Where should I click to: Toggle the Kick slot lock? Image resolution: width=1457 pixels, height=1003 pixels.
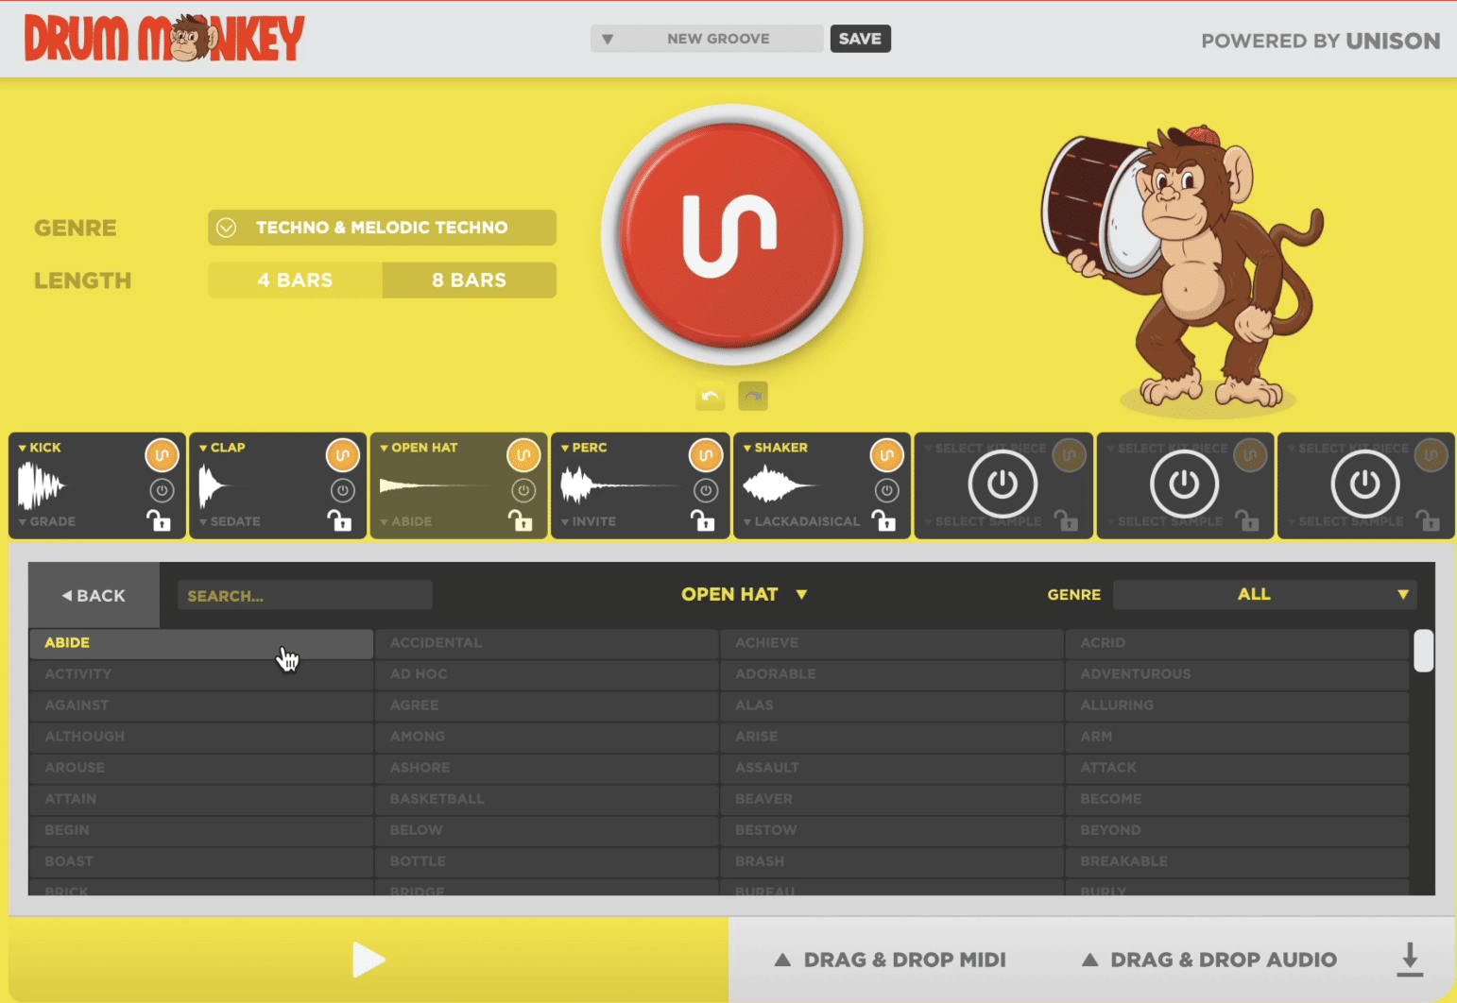coord(158,520)
